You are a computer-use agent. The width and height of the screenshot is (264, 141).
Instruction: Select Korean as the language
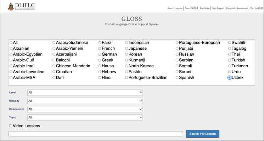coord(127,54)
